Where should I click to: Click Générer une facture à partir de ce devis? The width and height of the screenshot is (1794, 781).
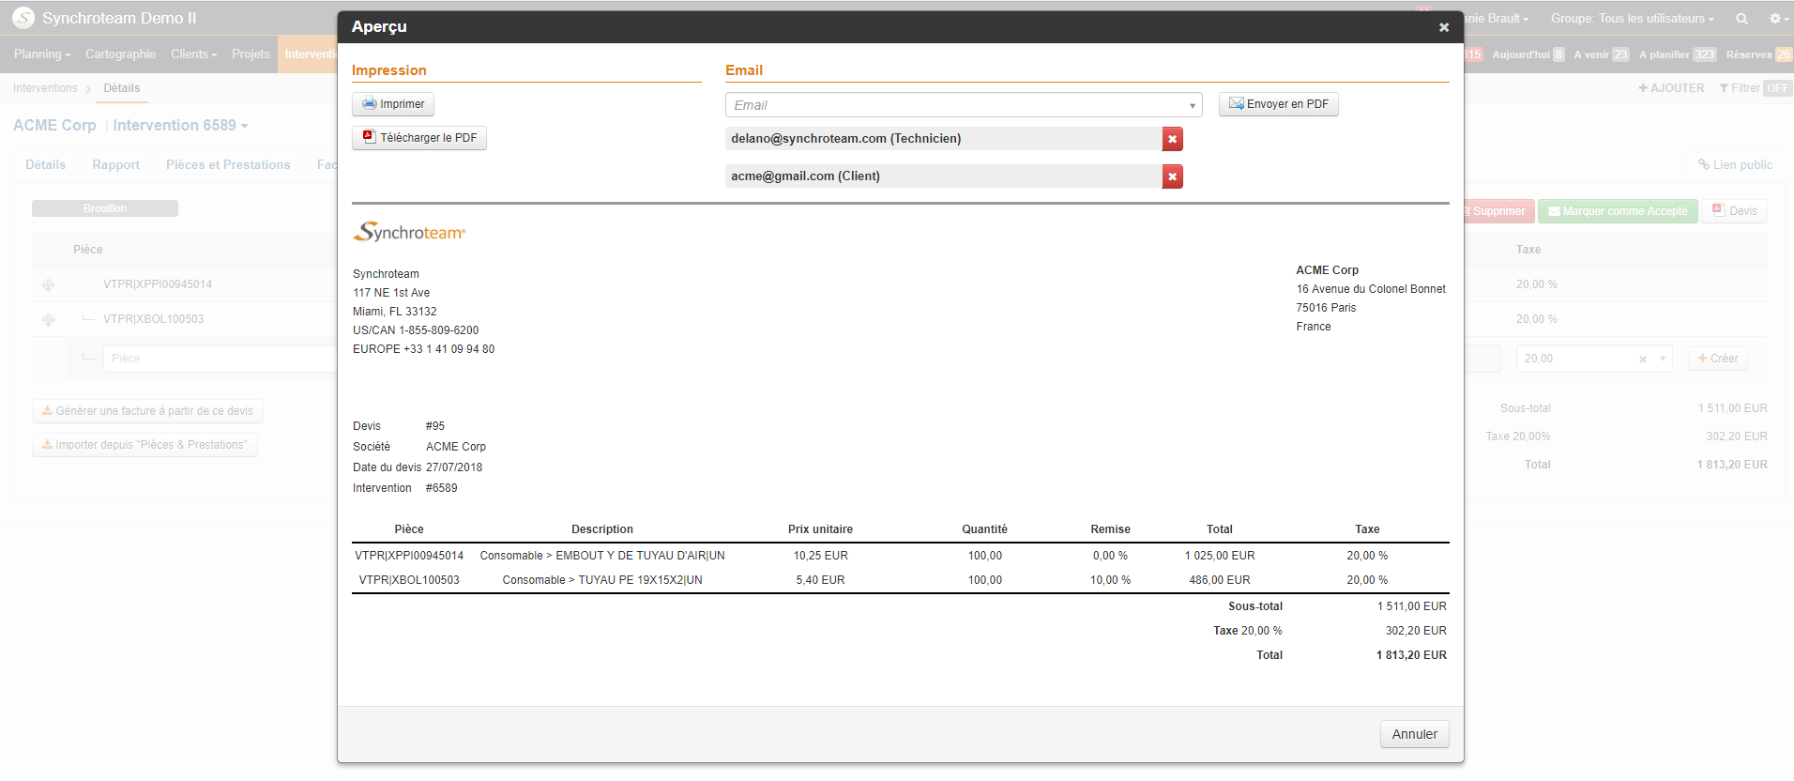click(x=147, y=411)
